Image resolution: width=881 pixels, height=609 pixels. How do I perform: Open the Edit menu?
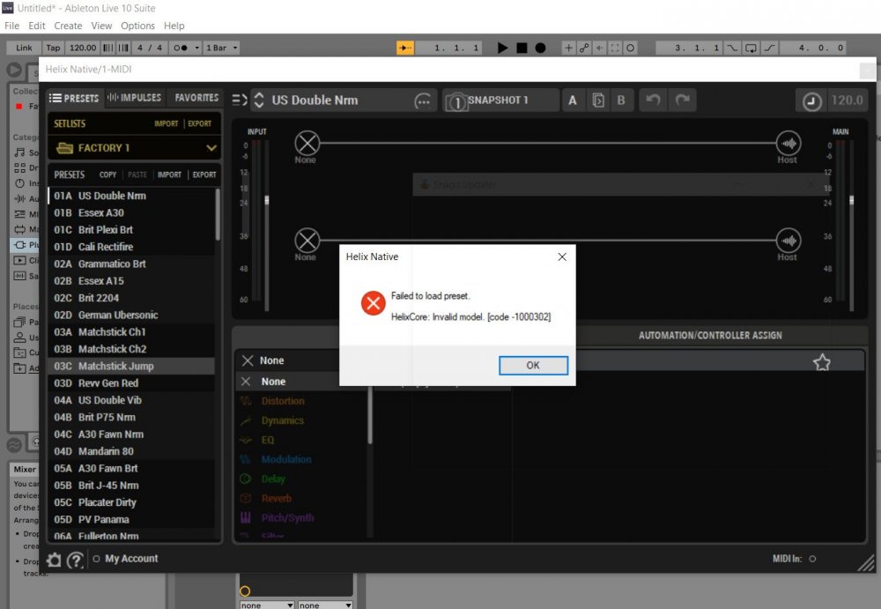[36, 26]
